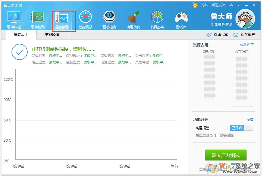Click 保存截屏 to save screenshot

tap(244, 35)
